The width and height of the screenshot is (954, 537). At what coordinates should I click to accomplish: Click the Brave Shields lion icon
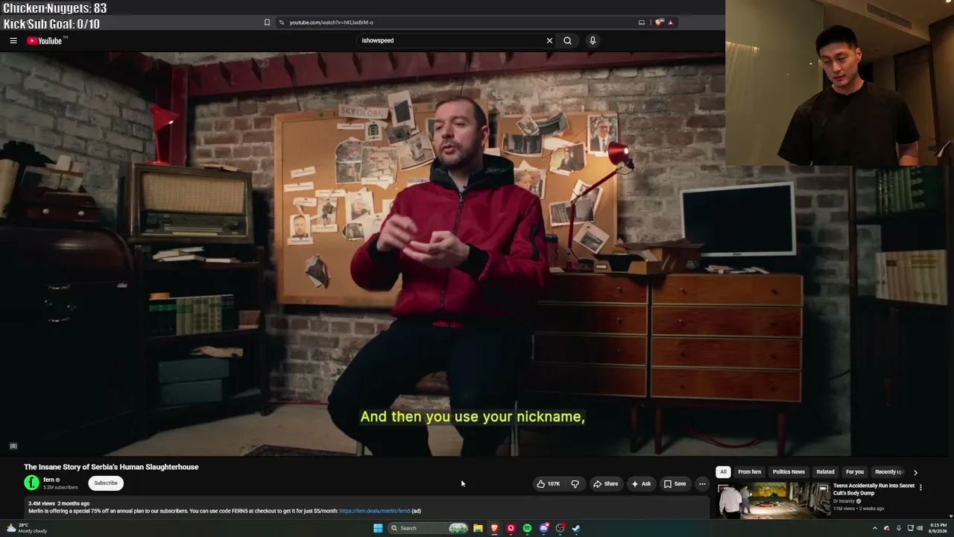(658, 22)
